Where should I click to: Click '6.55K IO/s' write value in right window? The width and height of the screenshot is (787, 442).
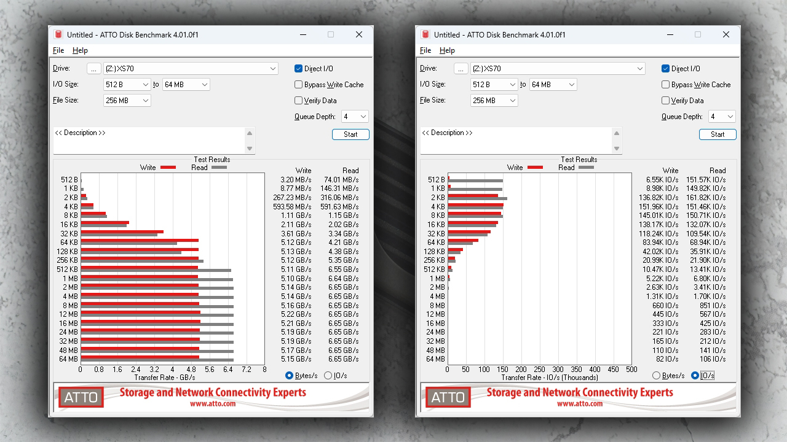tap(662, 180)
